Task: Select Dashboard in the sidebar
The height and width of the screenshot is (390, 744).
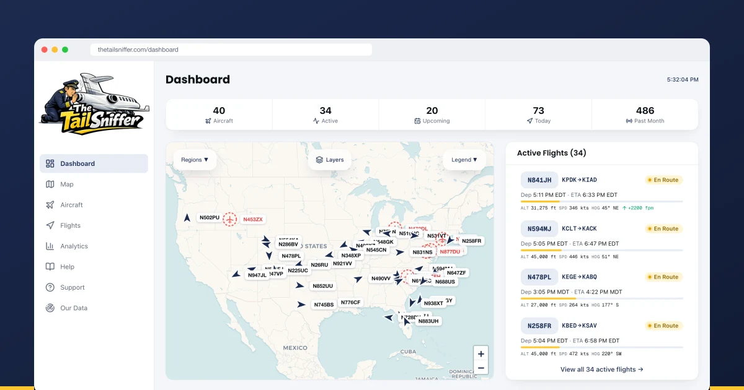Action: pos(94,163)
